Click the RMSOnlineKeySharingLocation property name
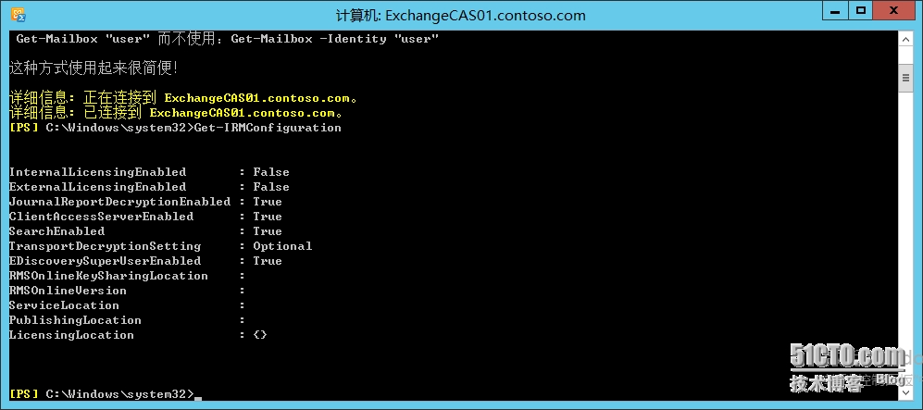 [108, 276]
